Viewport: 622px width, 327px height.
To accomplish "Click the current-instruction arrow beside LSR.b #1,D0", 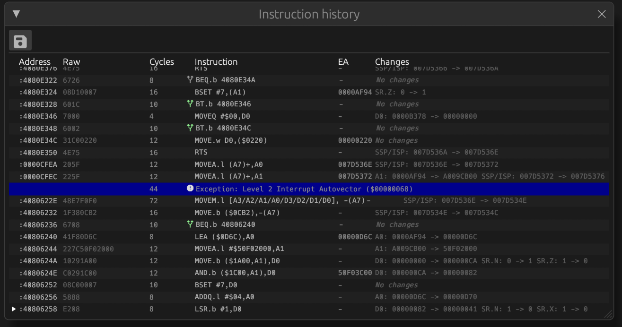I will 13,309.
